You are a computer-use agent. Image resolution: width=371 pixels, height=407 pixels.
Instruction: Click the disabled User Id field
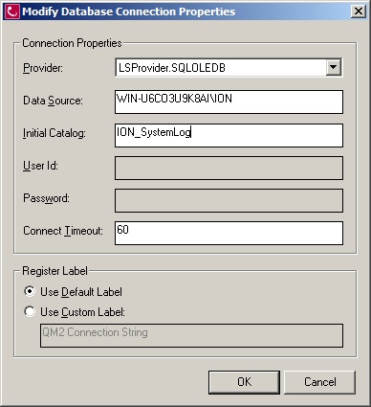point(229,168)
